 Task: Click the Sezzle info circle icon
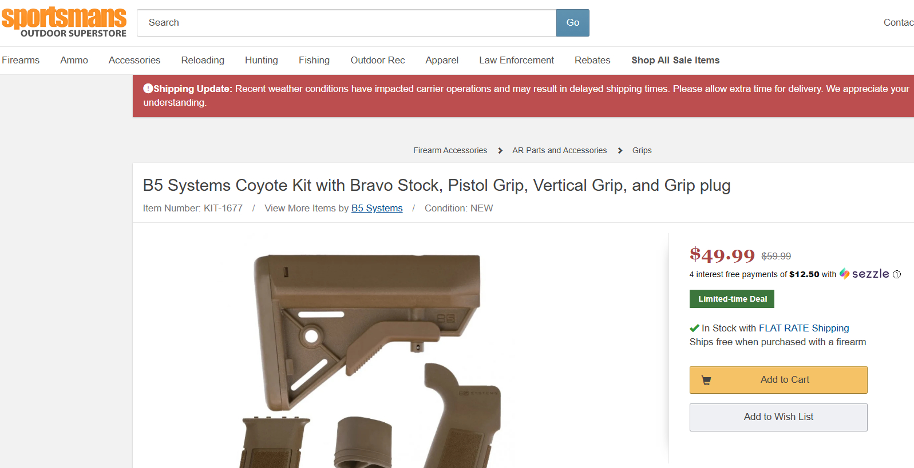pos(897,274)
